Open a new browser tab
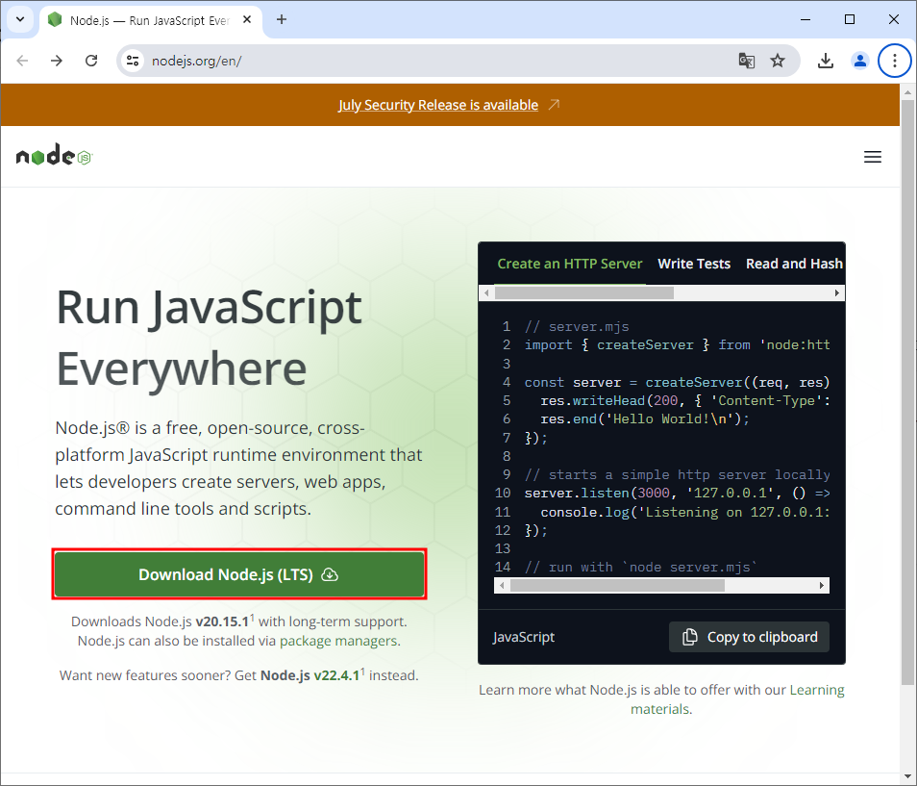This screenshot has width=917, height=786. coord(282,19)
